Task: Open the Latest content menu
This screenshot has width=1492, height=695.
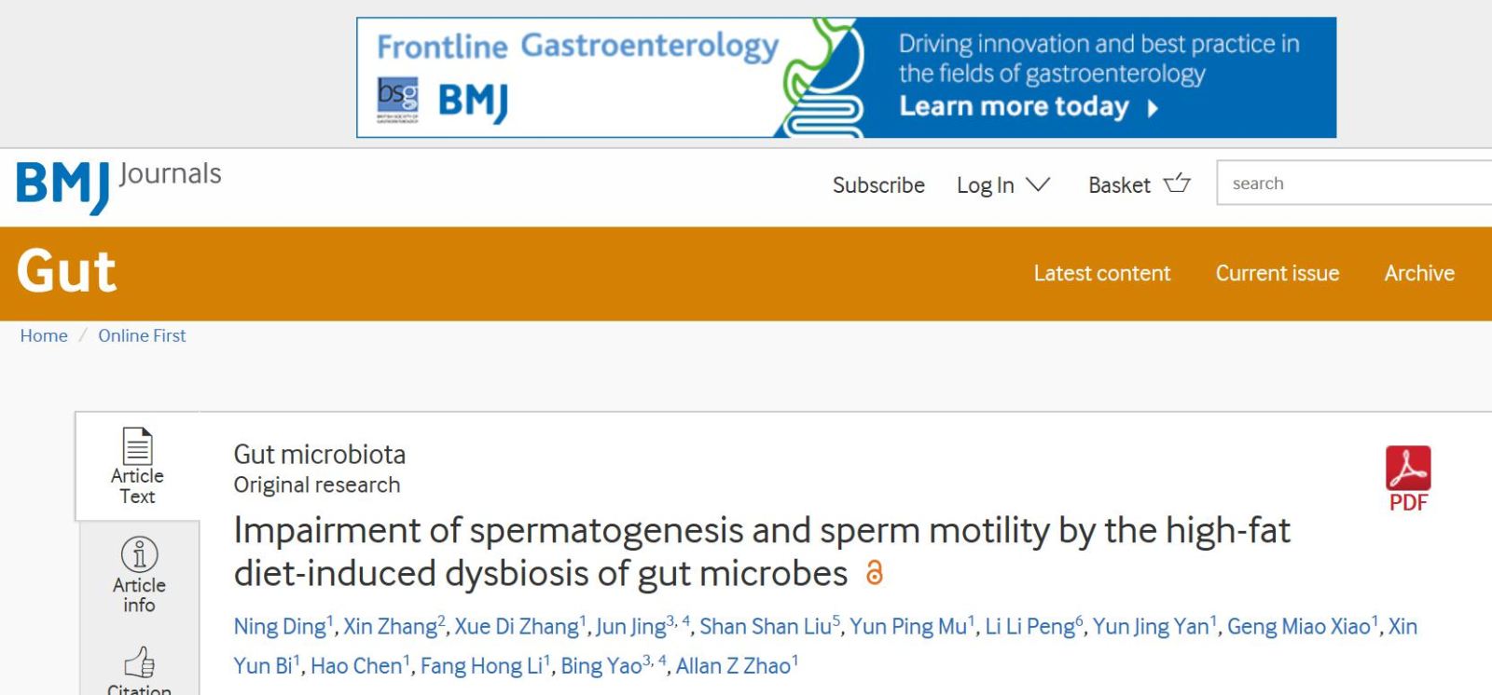Action: 1101,273
